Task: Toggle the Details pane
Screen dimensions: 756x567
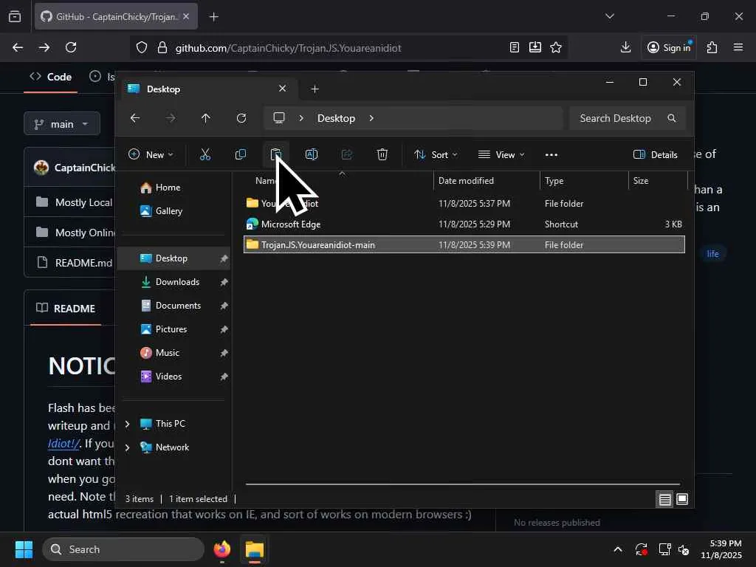Action: [x=656, y=155]
